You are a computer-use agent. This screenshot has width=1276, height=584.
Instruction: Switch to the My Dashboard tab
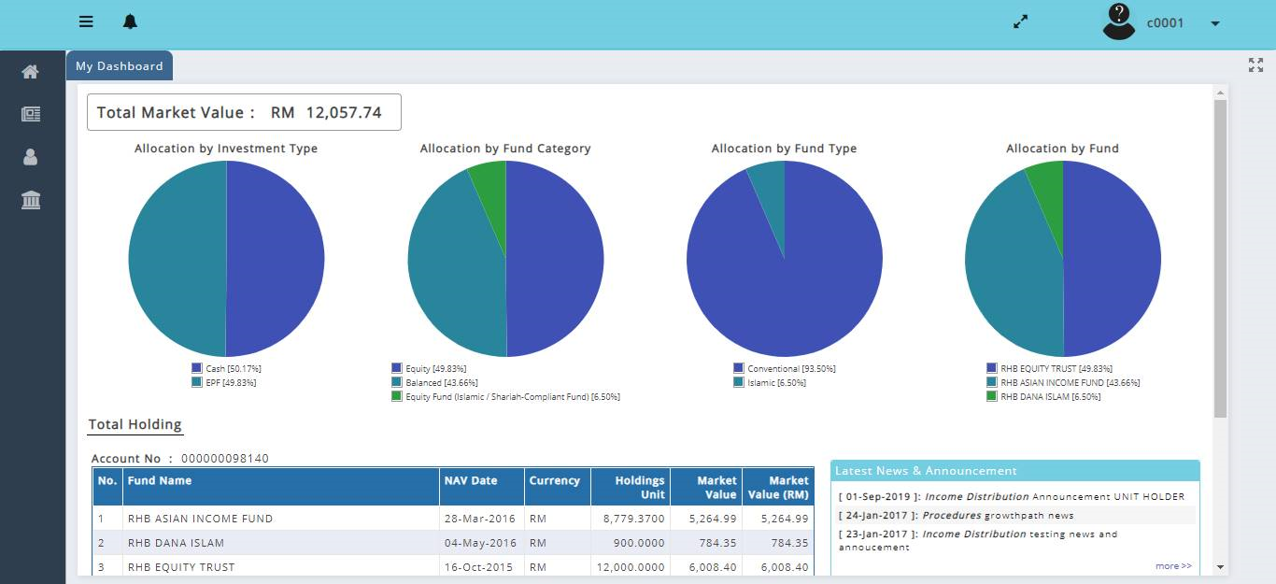click(120, 66)
